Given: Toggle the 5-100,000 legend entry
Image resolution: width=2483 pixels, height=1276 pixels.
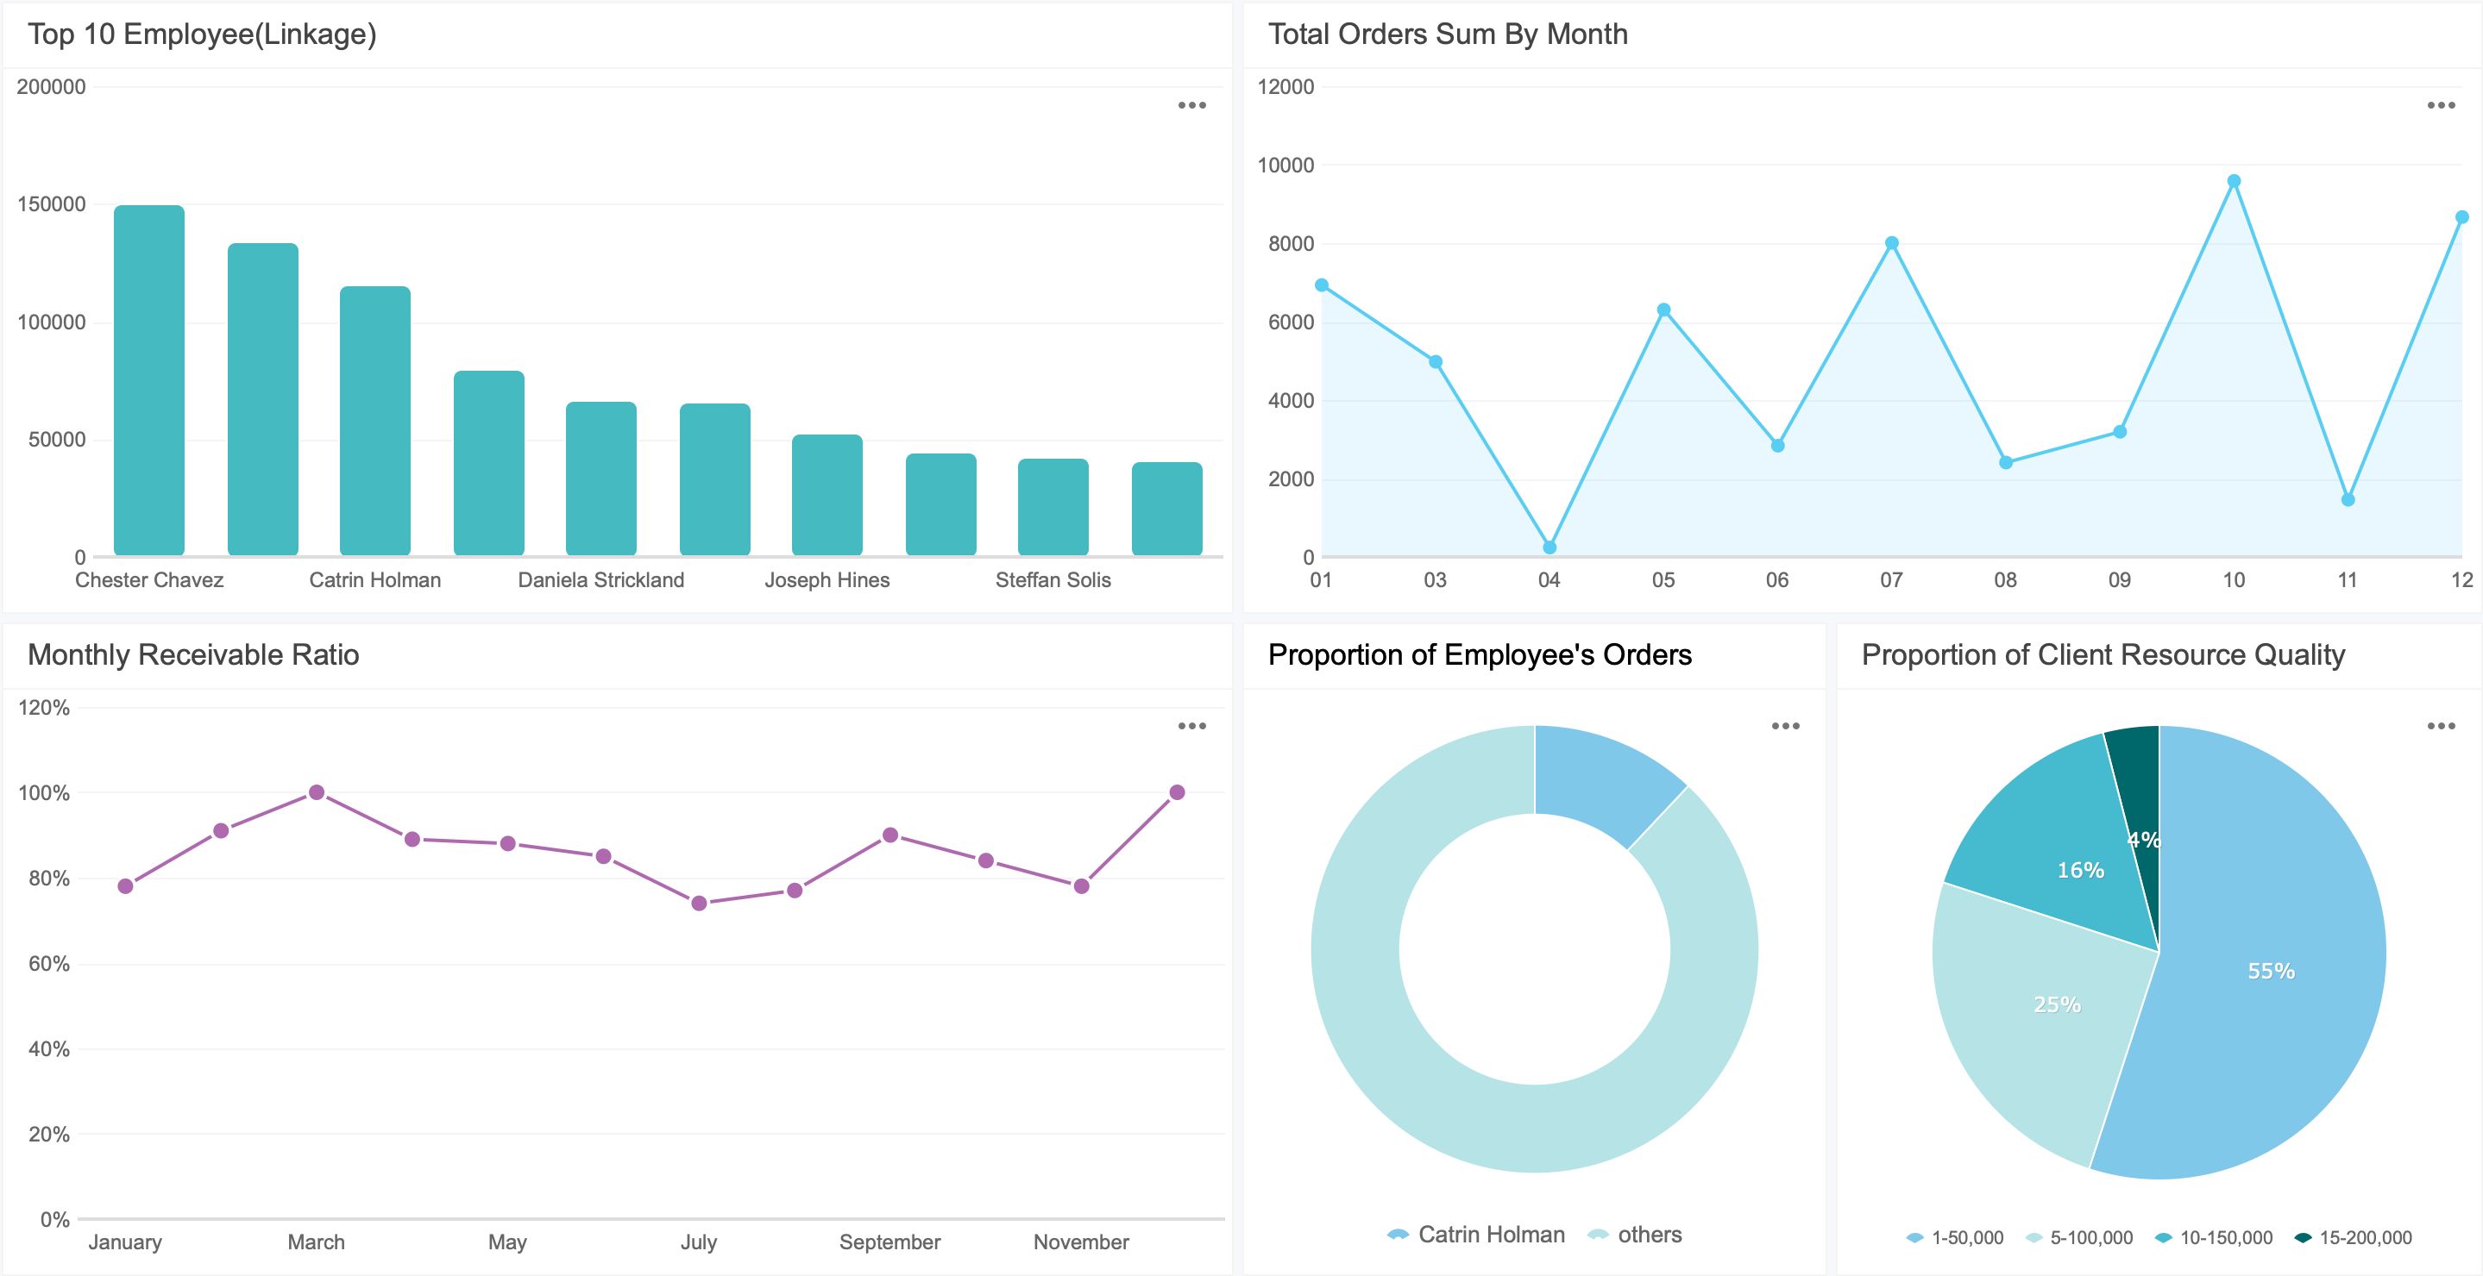Looking at the screenshot, I should 2080,1237.
